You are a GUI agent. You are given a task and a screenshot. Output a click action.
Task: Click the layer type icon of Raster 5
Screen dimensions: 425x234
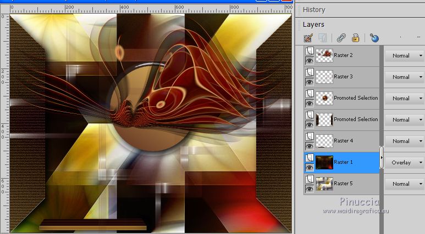click(x=310, y=179)
